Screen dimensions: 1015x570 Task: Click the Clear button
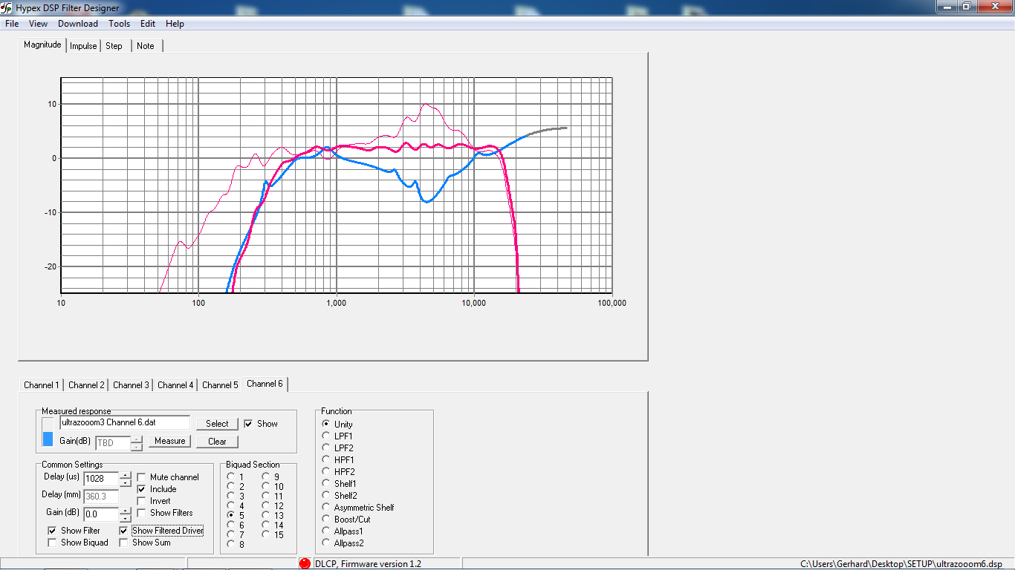[217, 442]
